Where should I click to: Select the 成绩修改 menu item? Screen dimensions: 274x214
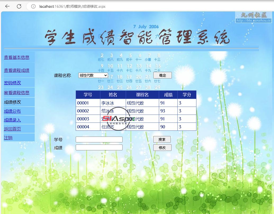(12, 102)
